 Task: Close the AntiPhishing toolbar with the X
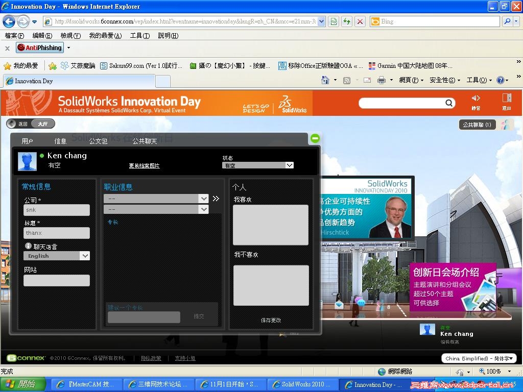[x=7, y=48]
